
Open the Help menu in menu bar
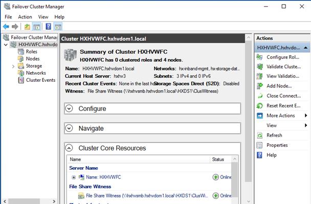(x=59, y=17)
